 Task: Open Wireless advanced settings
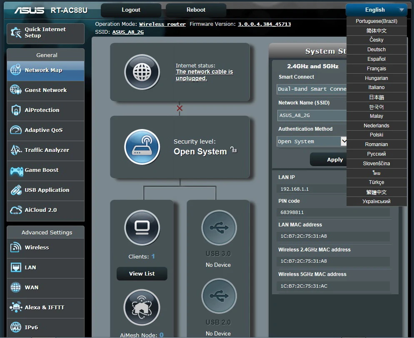[x=45, y=248]
